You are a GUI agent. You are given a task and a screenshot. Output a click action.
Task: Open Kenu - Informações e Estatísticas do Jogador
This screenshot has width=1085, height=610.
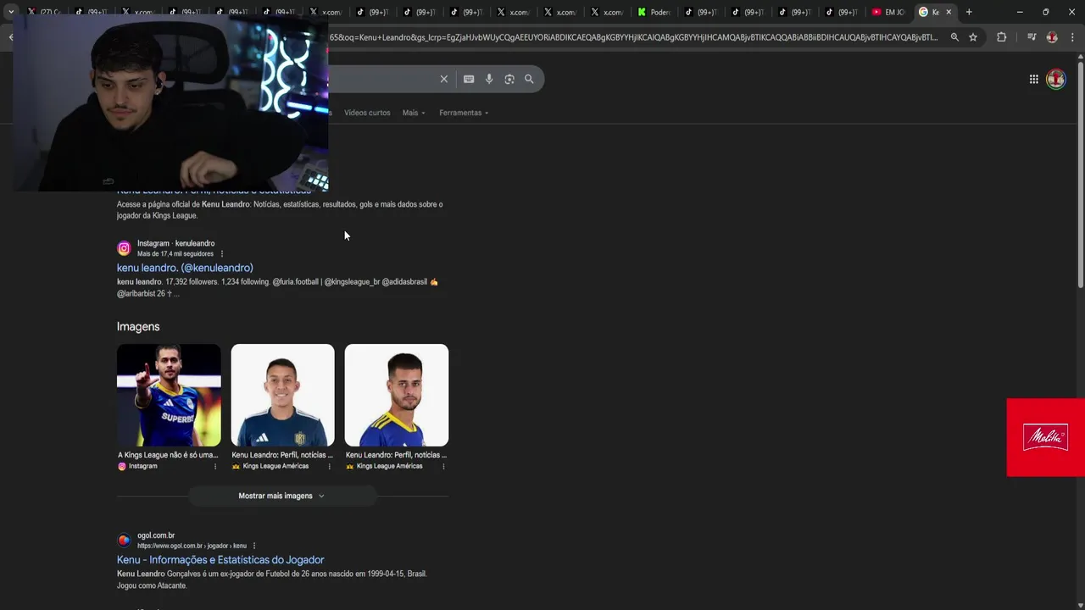220,560
